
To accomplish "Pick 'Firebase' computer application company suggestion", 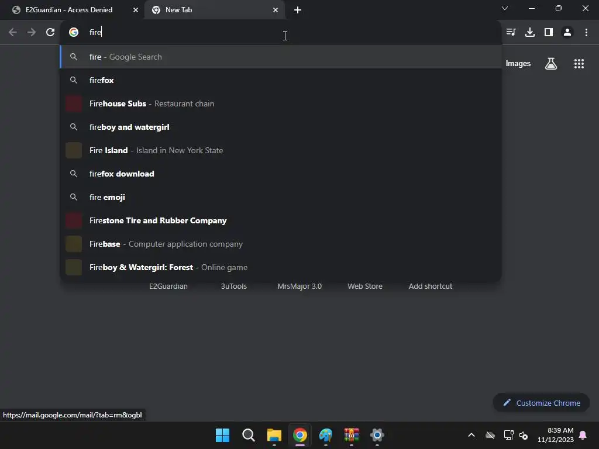I will click(x=281, y=244).
